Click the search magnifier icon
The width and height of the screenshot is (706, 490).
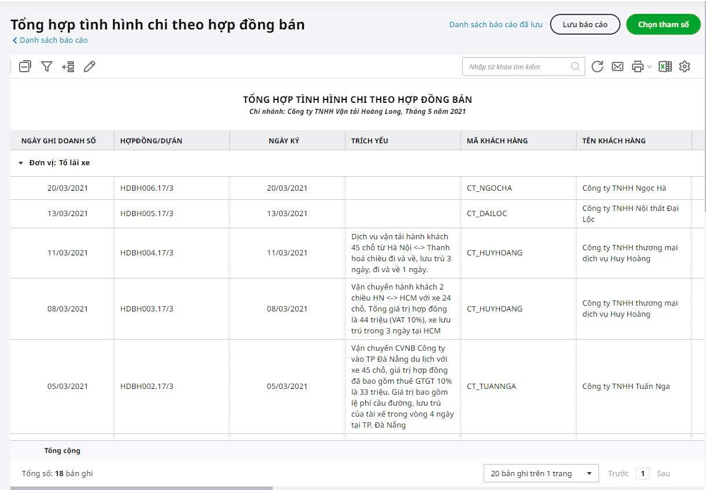point(575,66)
